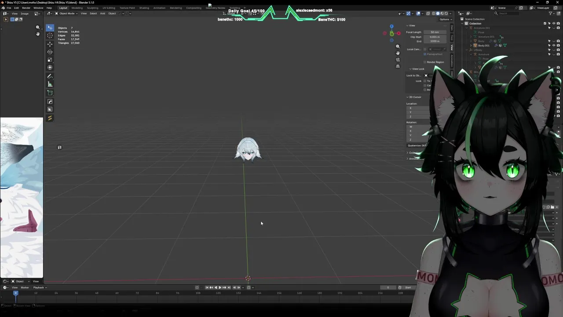This screenshot has width=563, height=317.
Task: Open viewport shading options dropdown arrow
Action: [x=450, y=13]
